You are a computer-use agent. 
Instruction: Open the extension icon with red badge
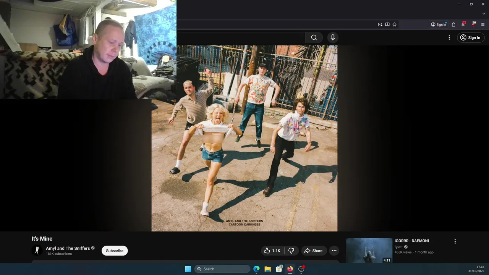coord(463,24)
